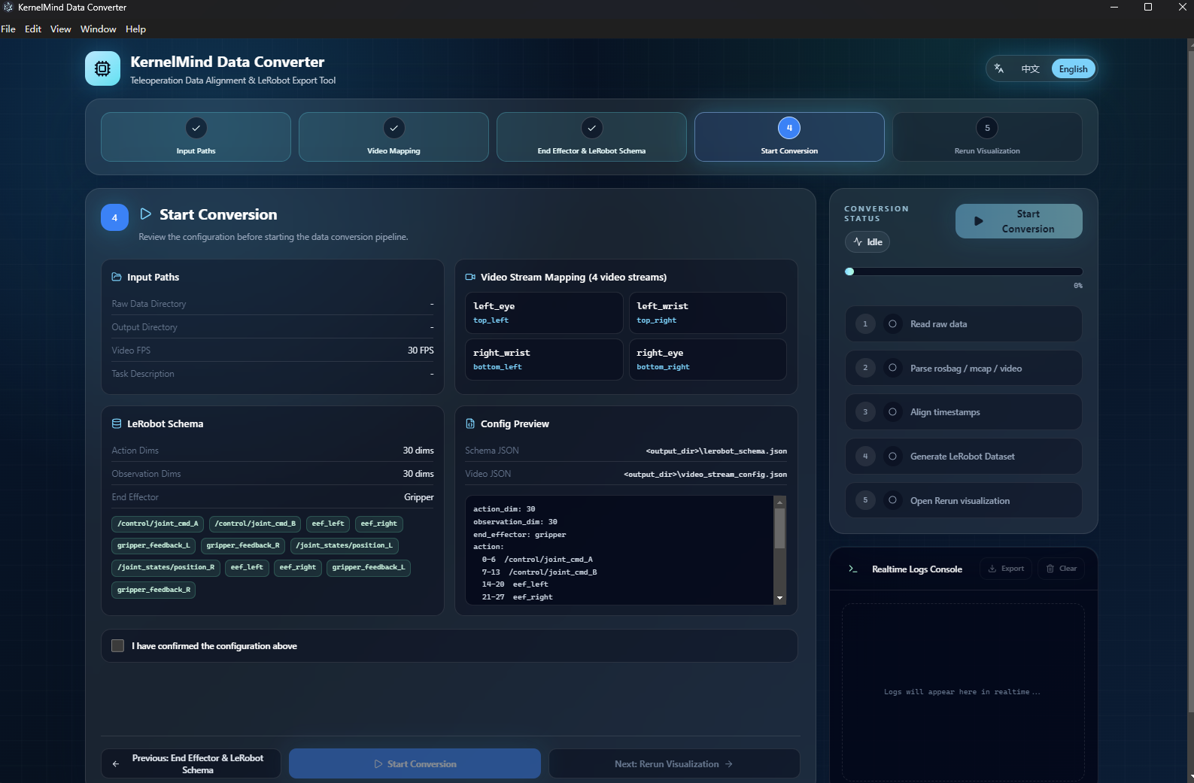Click the KernelMind chip logo icon
Screen dimensions: 1194x783
coord(102,68)
